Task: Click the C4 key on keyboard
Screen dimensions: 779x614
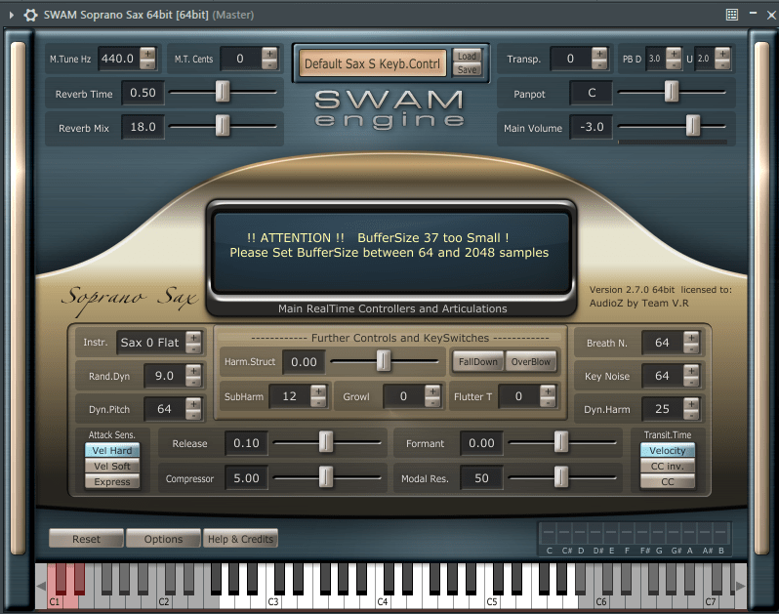Action: [382, 599]
